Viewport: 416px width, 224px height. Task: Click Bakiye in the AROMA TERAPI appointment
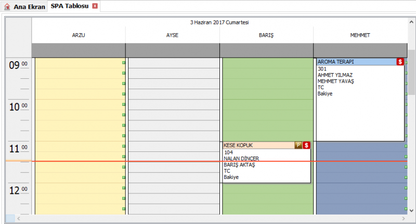(324, 94)
